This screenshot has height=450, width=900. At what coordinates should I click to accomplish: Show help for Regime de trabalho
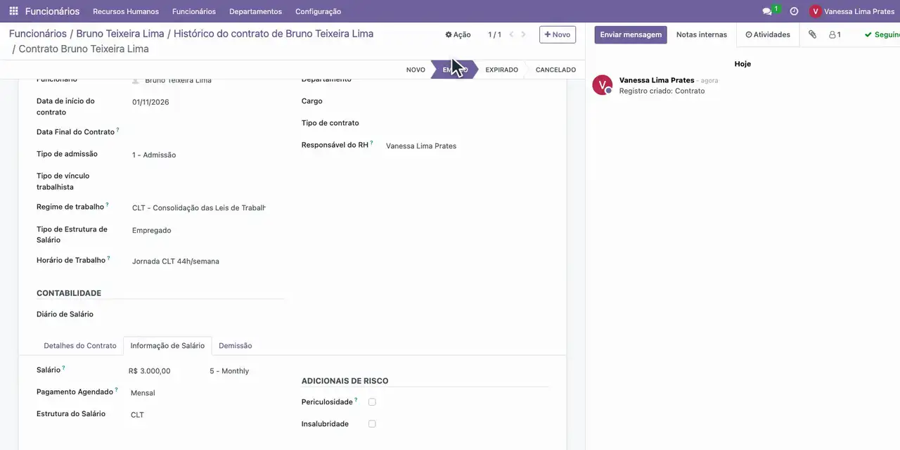[108, 205]
